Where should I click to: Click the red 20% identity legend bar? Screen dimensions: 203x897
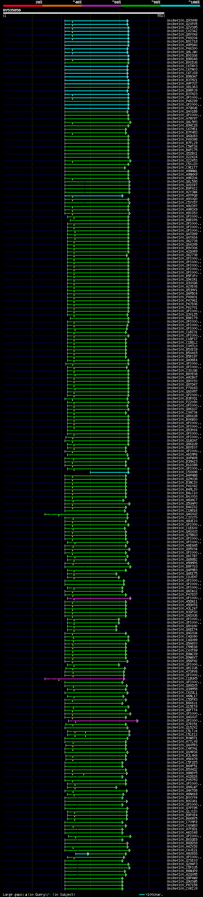(x=23, y=6)
